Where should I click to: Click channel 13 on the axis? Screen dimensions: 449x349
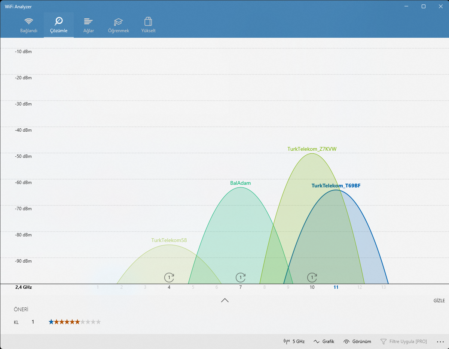384,287
